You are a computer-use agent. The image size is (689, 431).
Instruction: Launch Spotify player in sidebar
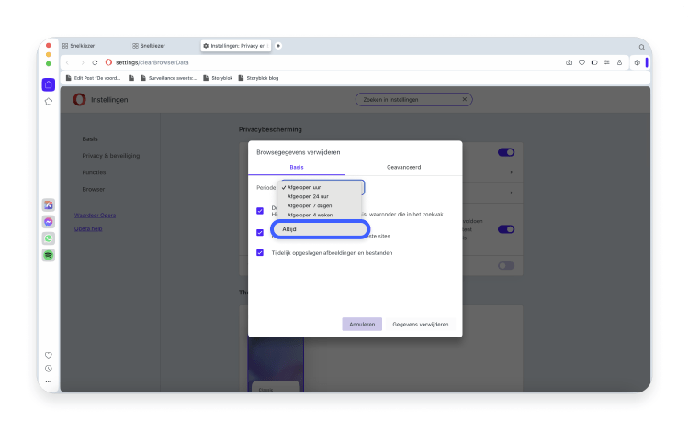49,254
